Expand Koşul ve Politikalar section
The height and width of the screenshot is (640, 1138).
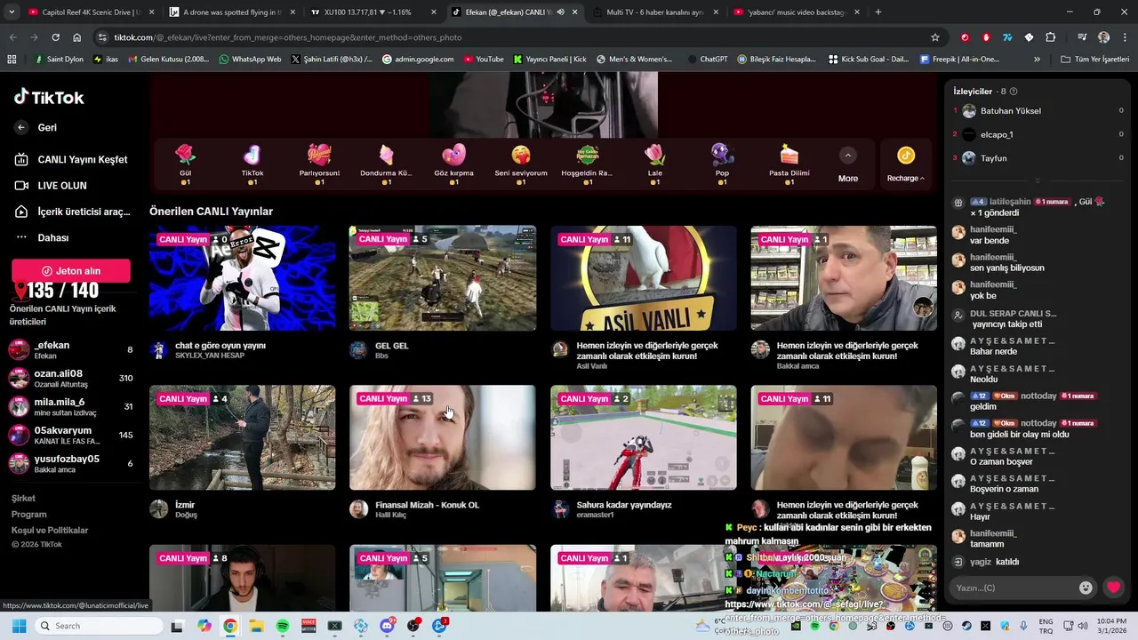click(x=50, y=531)
